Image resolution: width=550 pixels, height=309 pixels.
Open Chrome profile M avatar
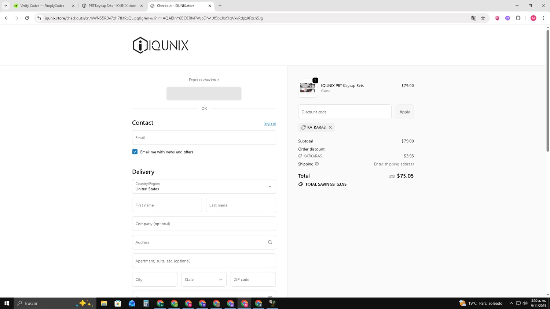click(x=533, y=18)
